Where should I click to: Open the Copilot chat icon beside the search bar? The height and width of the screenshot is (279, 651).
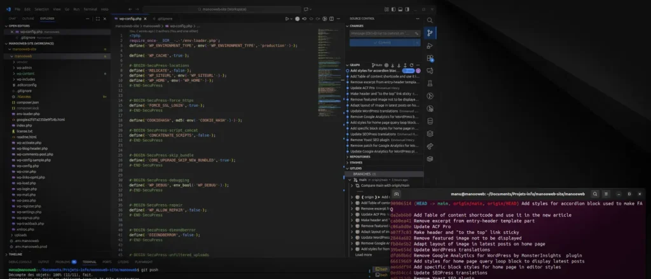tap(306, 9)
